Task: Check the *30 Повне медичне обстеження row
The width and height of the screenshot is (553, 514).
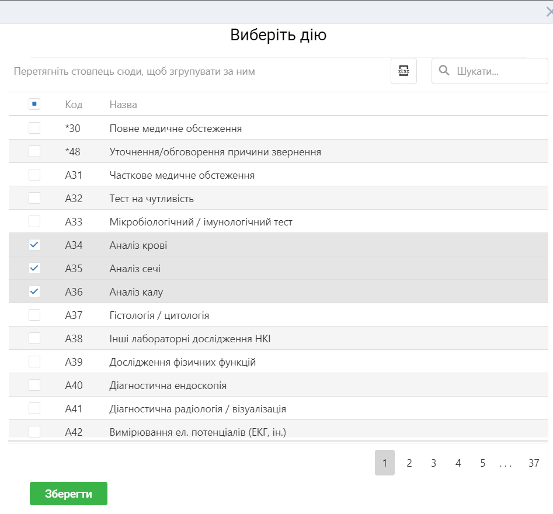Action: point(34,128)
